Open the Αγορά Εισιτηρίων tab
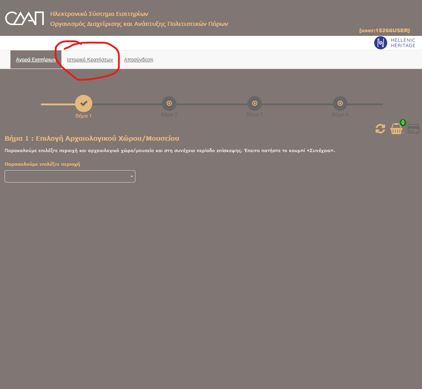The image size is (422, 389). click(36, 59)
